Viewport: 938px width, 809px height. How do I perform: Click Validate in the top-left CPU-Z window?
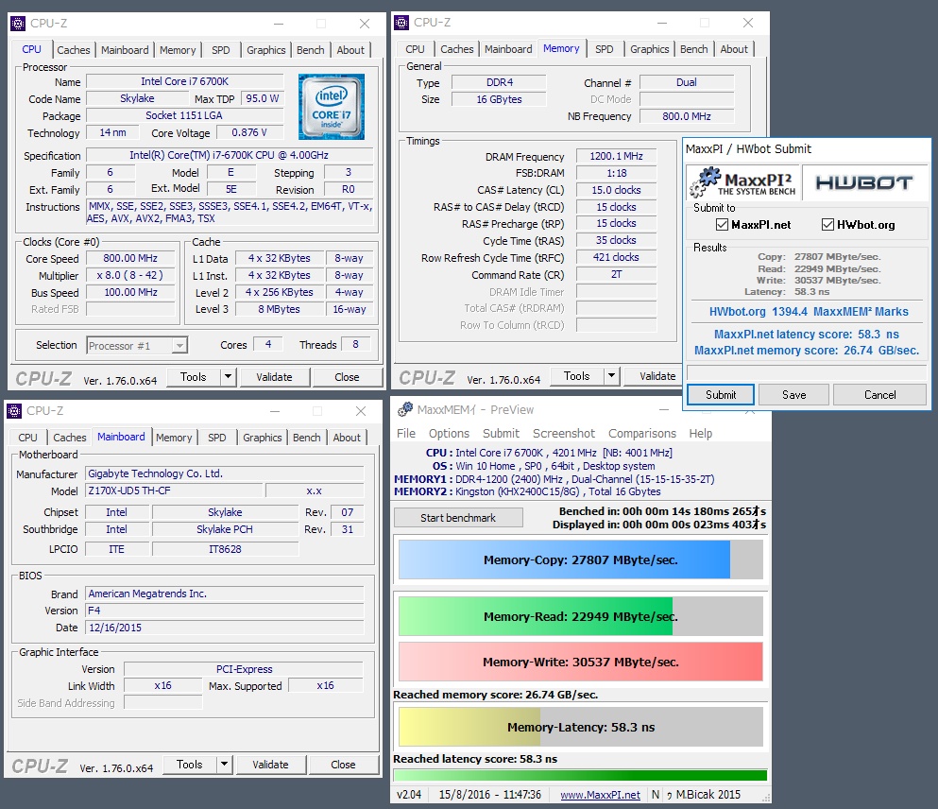(275, 377)
